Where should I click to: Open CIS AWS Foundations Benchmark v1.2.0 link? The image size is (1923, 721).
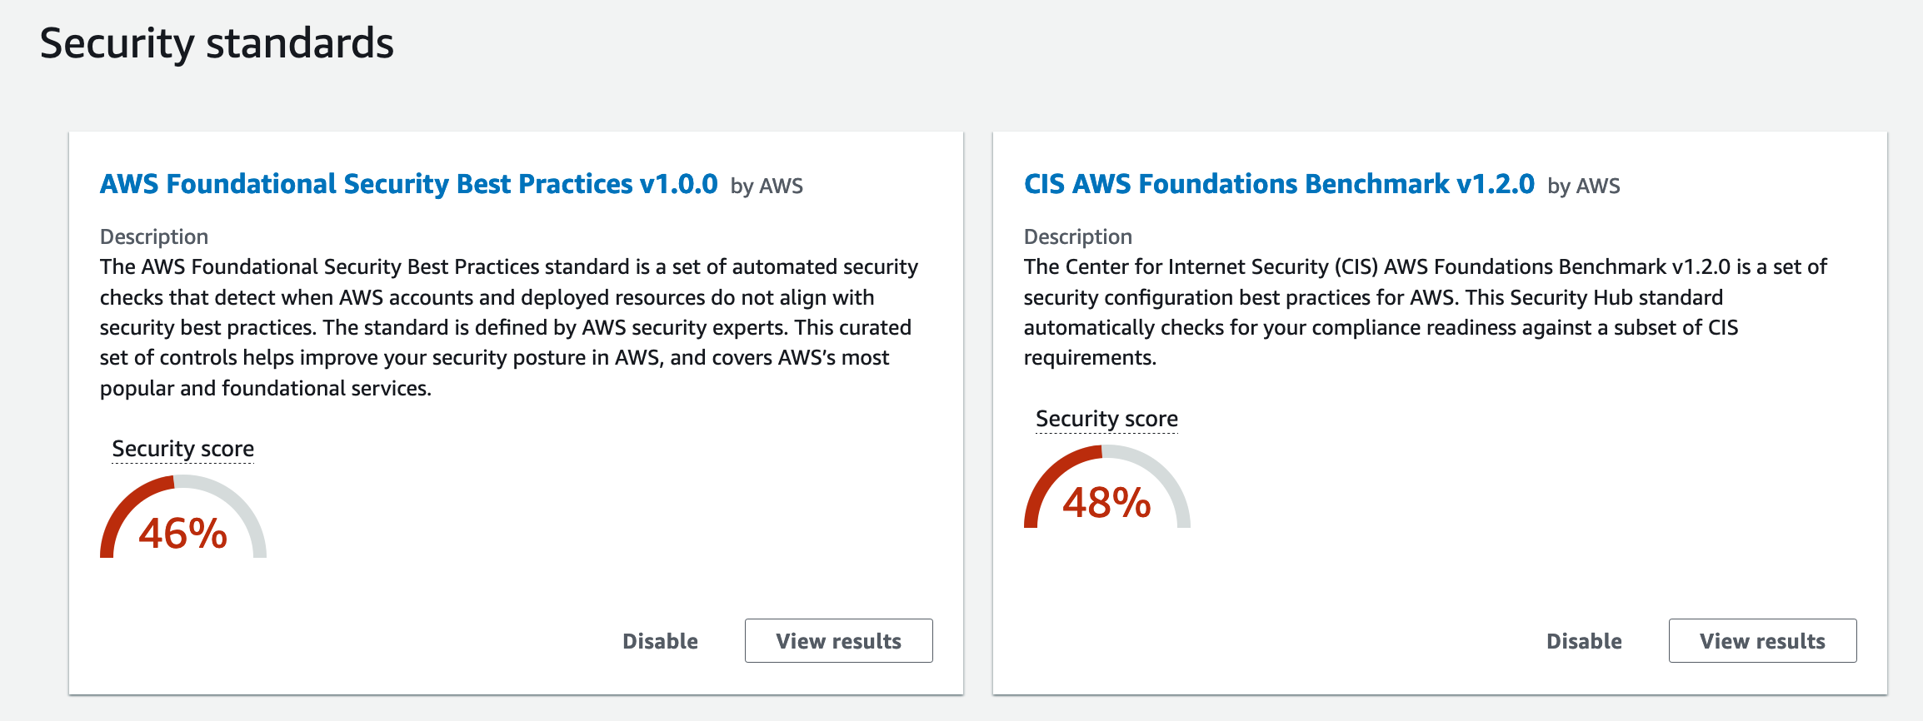coord(1279,184)
